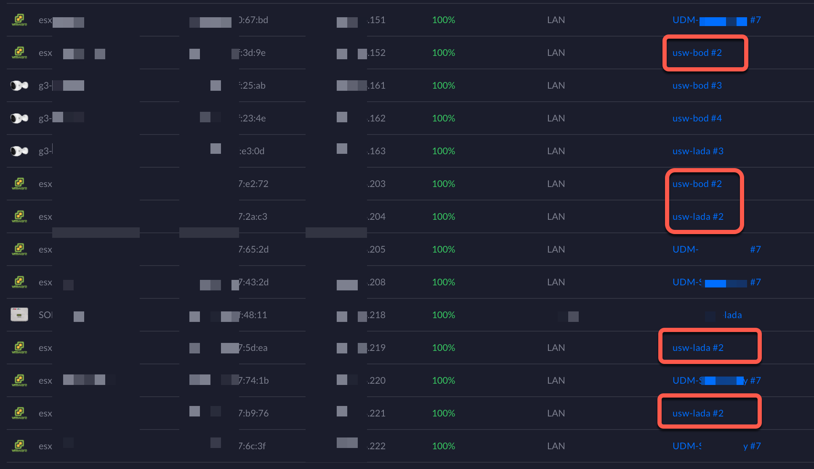Select the g3 camera icon in the .163 row
The width and height of the screenshot is (814, 469).
click(19, 151)
